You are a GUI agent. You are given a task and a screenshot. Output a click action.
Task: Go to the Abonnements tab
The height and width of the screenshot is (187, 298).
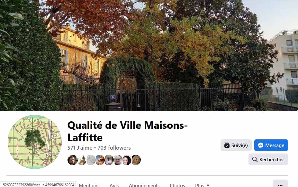click(x=144, y=185)
